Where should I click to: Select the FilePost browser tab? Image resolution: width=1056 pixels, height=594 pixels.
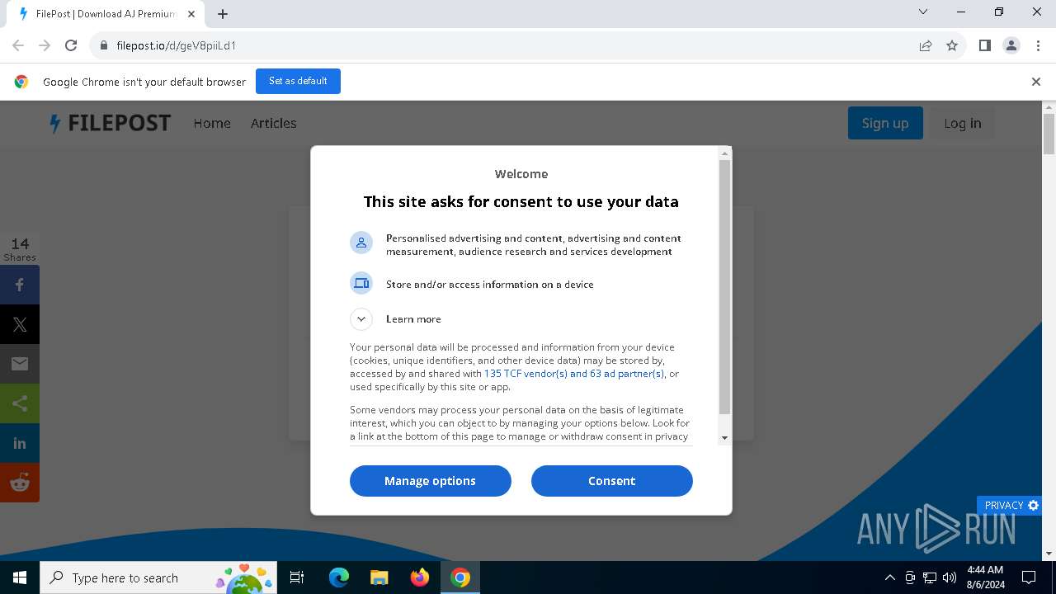[105, 14]
